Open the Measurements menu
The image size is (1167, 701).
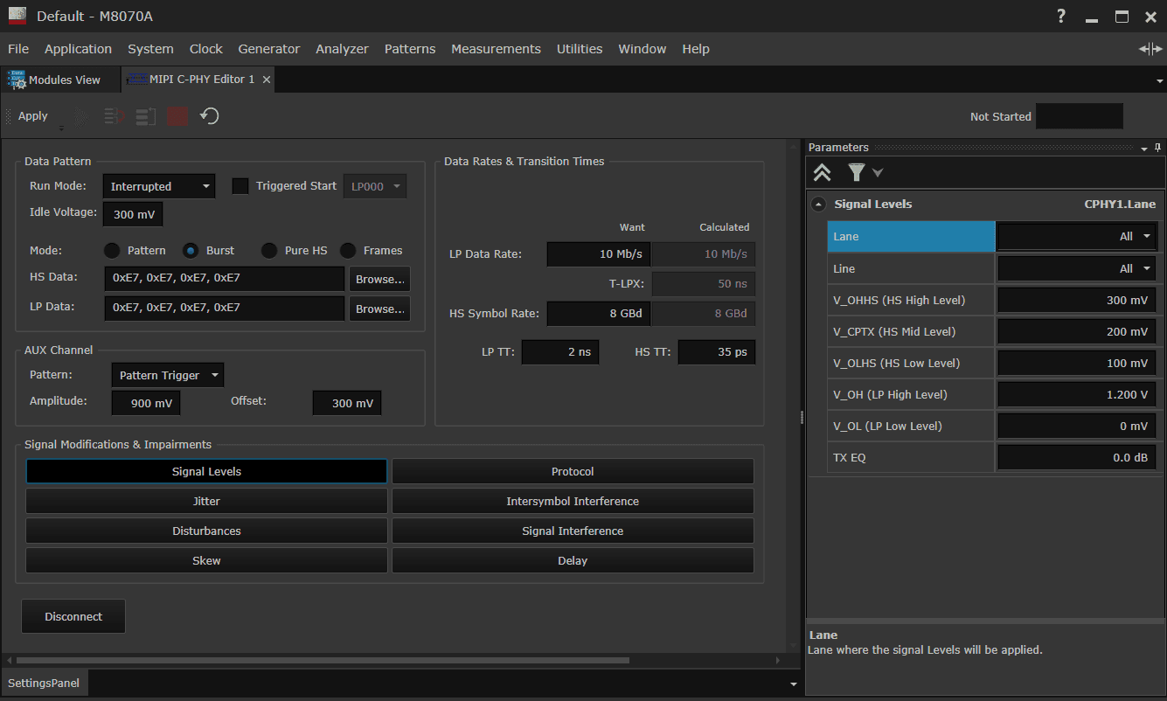pos(496,49)
